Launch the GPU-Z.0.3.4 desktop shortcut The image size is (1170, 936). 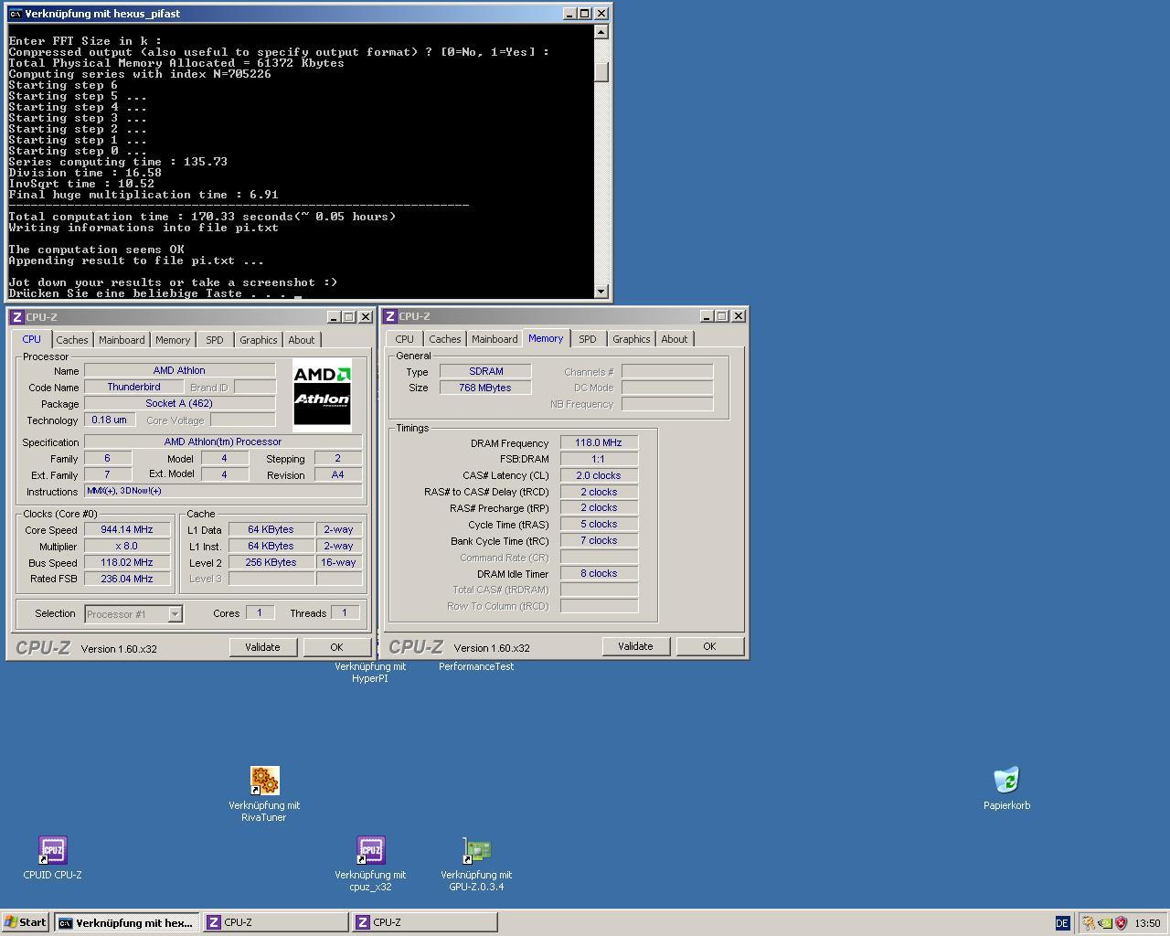point(476,850)
